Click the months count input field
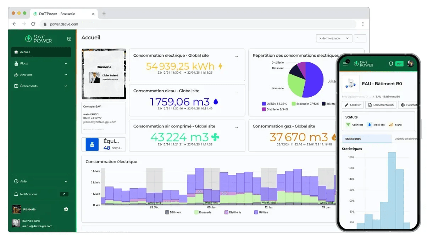The width and height of the screenshot is (427, 235). pyautogui.click(x=360, y=38)
